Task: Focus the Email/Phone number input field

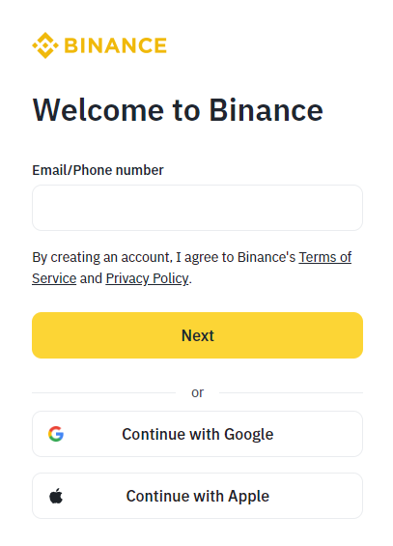Action: pos(197,208)
